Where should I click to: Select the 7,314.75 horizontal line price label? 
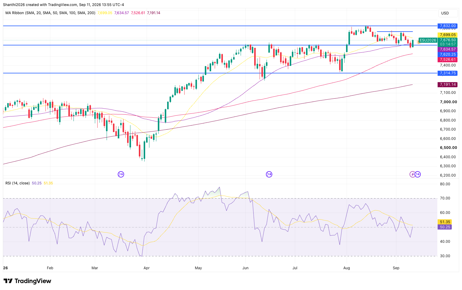click(447, 73)
